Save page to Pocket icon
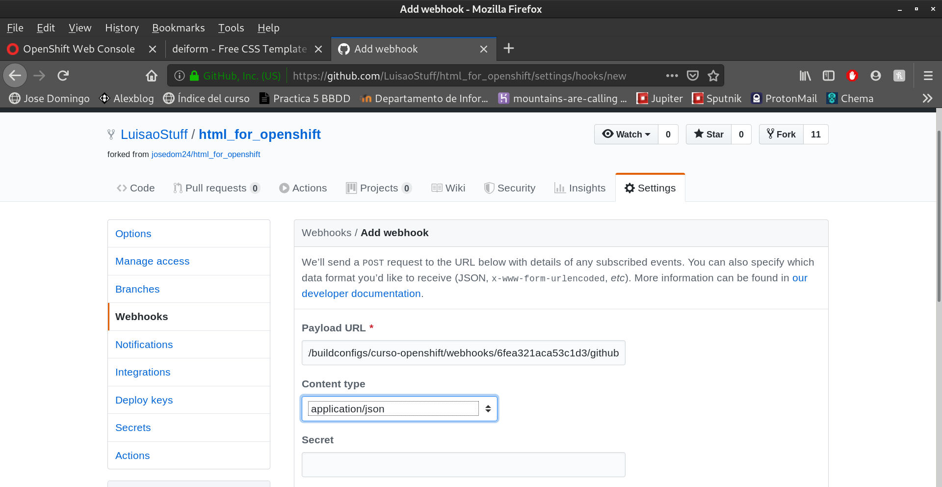This screenshot has height=487, width=942. pos(692,76)
